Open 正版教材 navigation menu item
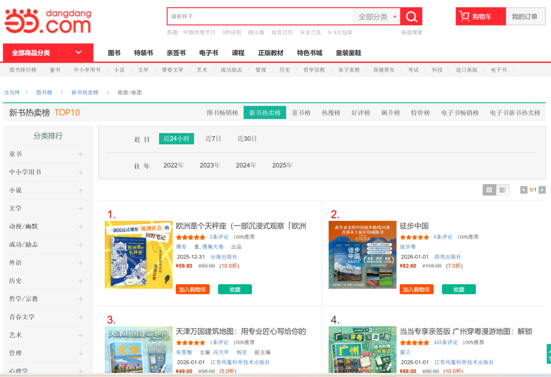Viewport: 551px width, 377px height. pos(270,53)
